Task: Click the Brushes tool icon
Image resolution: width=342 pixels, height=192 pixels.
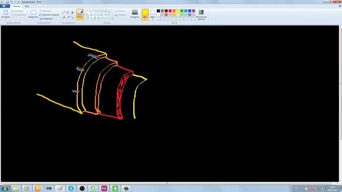Action: click(80, 12)
